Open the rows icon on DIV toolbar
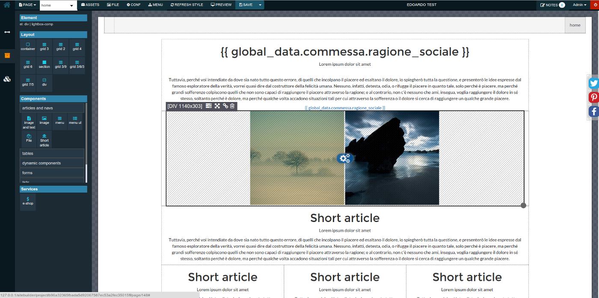The height and width of the screenshot is (298, 599). tap(209, 106)
